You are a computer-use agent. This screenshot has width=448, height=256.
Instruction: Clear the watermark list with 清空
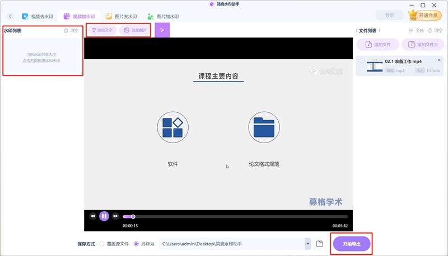(71, 31)
